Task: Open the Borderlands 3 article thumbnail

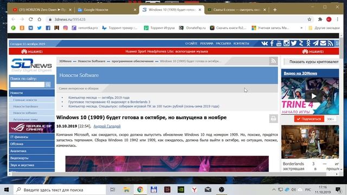Action: [x=310, y=142]
